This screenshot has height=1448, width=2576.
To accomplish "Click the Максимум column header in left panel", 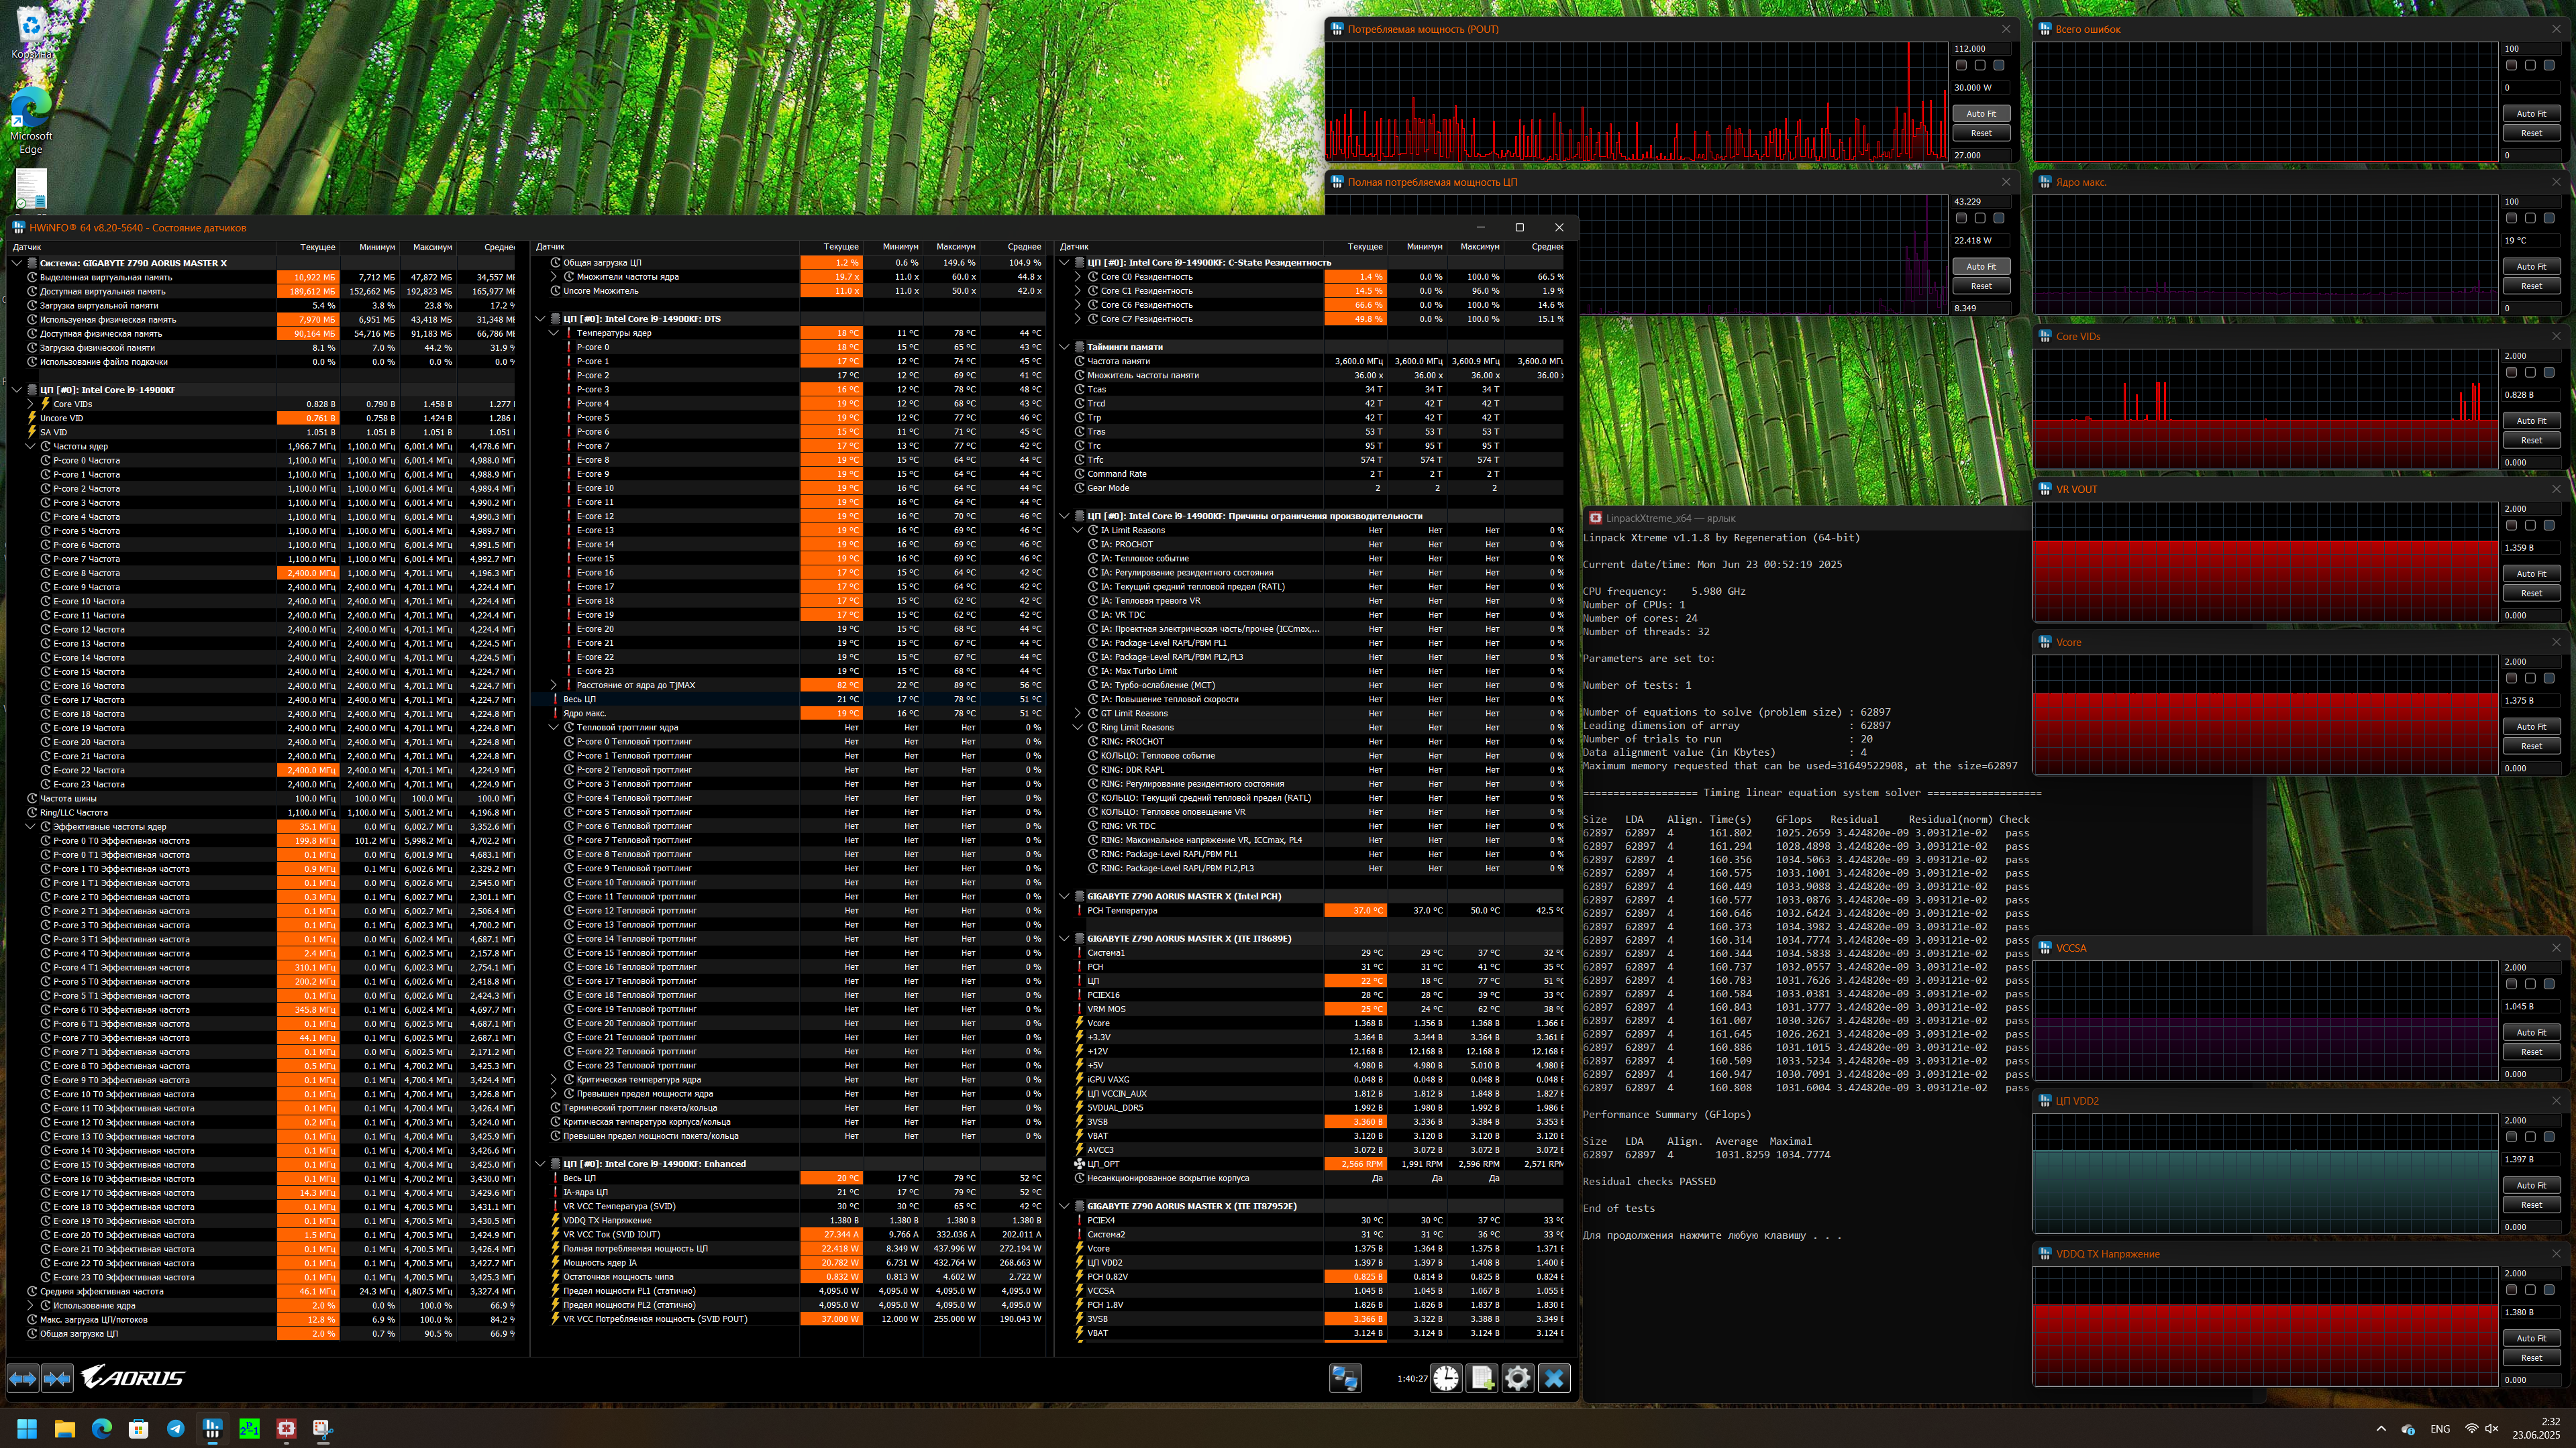I will (x=432, y=247).
